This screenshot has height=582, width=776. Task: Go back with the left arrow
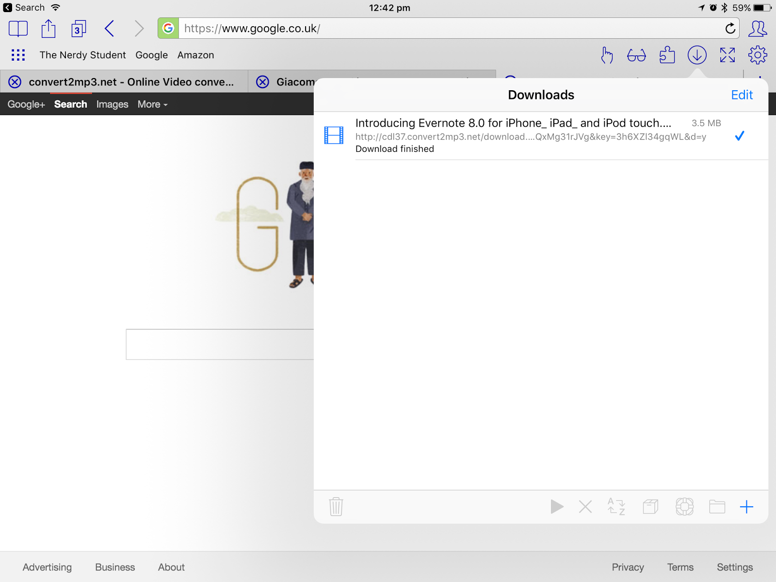tap(110, 29)
